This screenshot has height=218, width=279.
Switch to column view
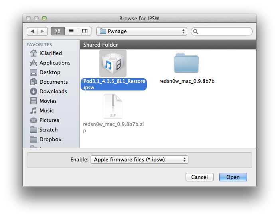(x=85, y=31)
